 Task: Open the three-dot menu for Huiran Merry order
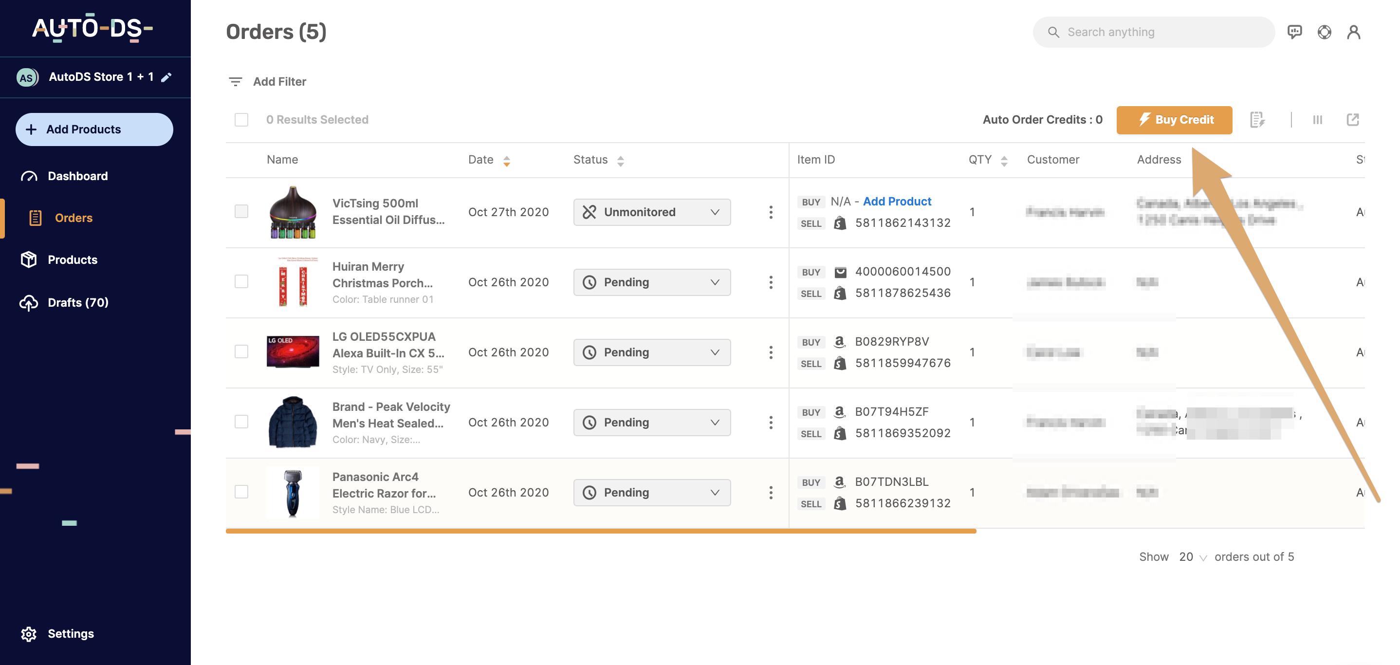771,282
